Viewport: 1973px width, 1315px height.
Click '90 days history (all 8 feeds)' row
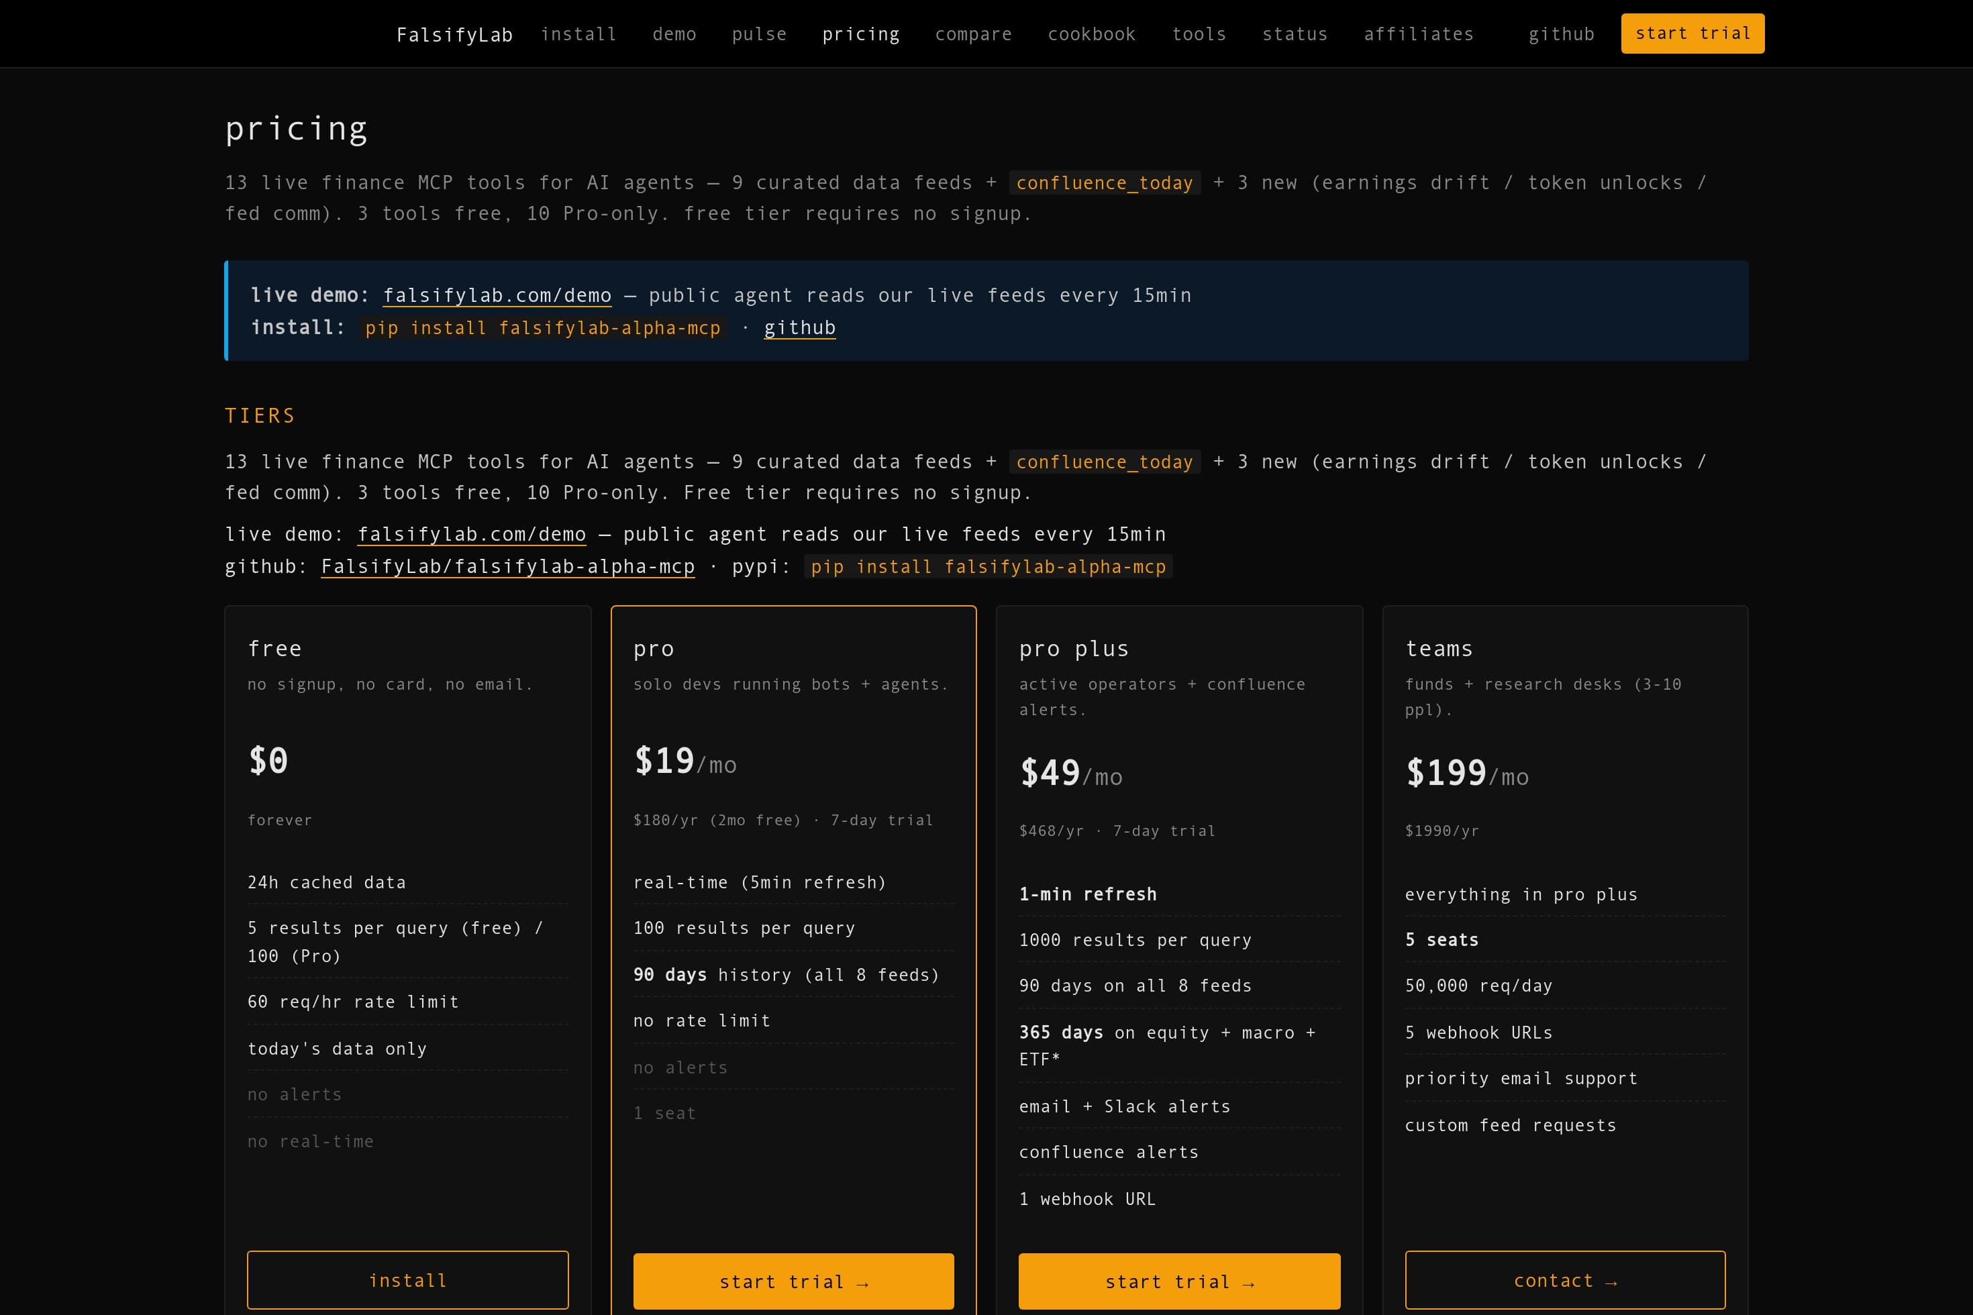[793, 974]
